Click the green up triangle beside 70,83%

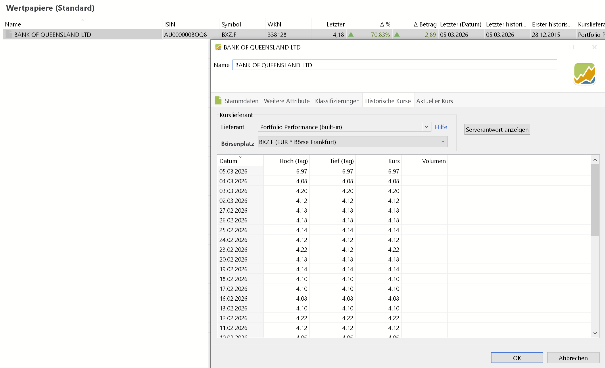tap(351, 35)
